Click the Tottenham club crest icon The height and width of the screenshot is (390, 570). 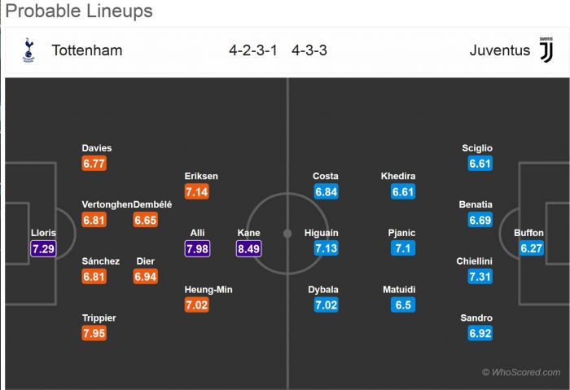tap(29, 50)
